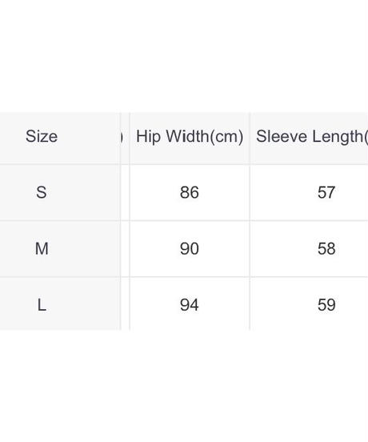Click the Sleeve Length column header
Viewport: 368px width, 442px height.
coord(312,137)
